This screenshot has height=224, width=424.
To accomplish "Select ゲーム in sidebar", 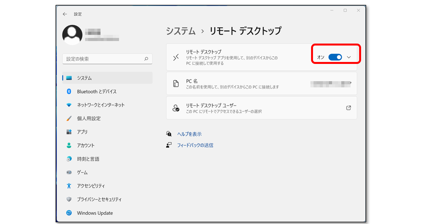I will click(107, 173).
